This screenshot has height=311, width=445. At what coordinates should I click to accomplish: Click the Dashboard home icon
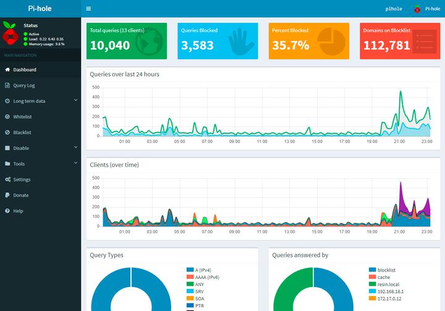[7, 69]
